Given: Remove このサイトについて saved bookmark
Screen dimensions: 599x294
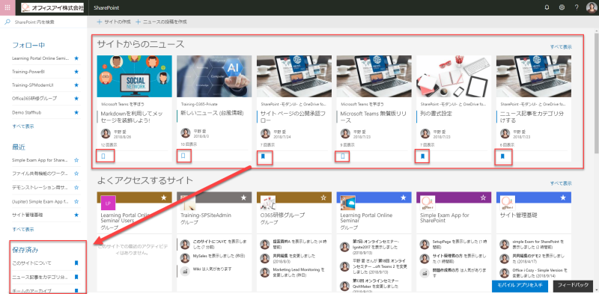Looking at the screenshot, I should 76,263.
